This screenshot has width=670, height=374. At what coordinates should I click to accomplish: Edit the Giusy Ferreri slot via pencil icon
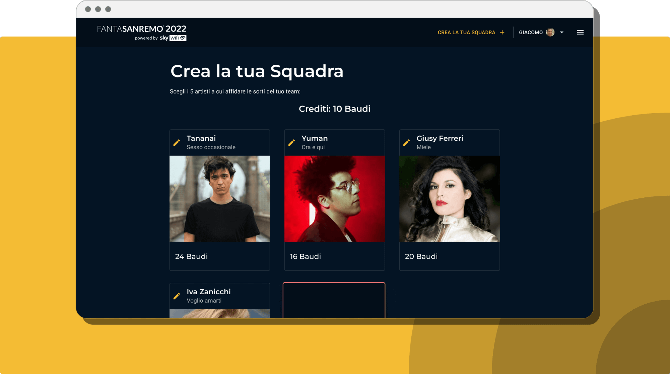(406, 143)
